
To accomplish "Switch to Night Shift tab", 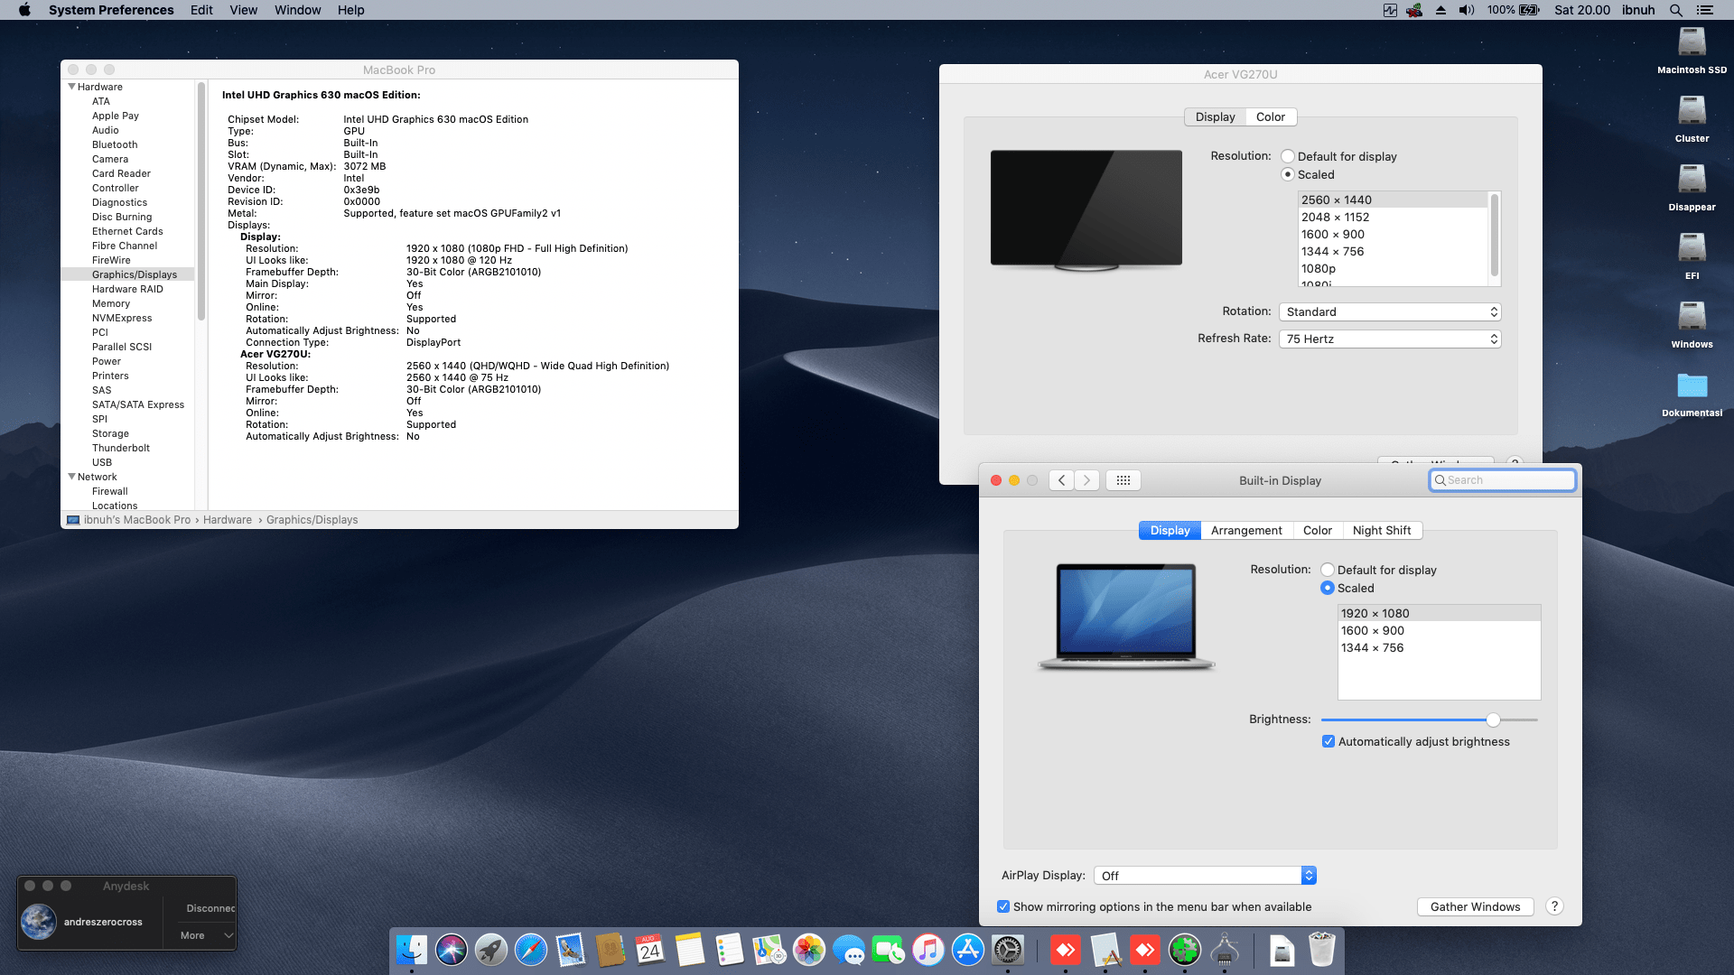I will [1382, 530].
